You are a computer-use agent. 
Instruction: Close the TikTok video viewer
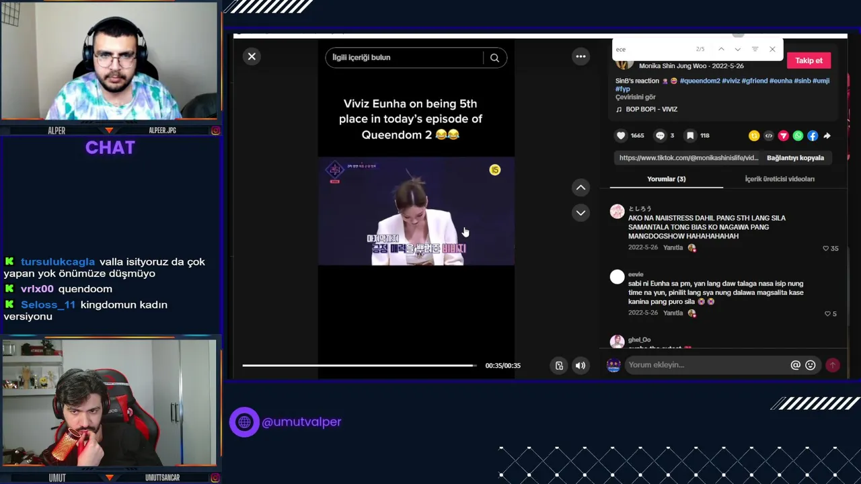click(x=252, y=56)
